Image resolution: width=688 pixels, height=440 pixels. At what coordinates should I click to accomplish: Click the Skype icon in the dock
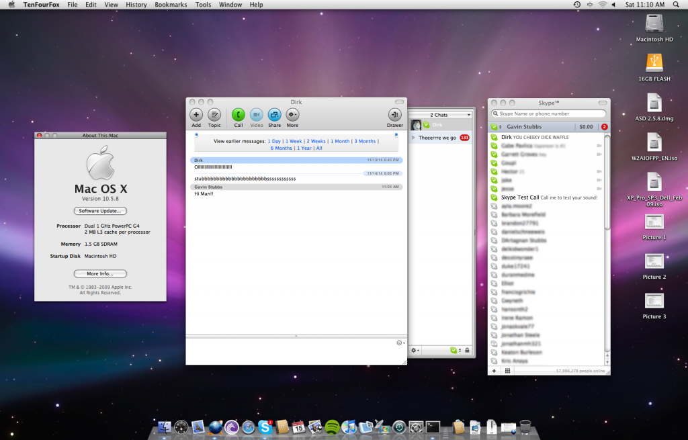[x=265, y=427]
